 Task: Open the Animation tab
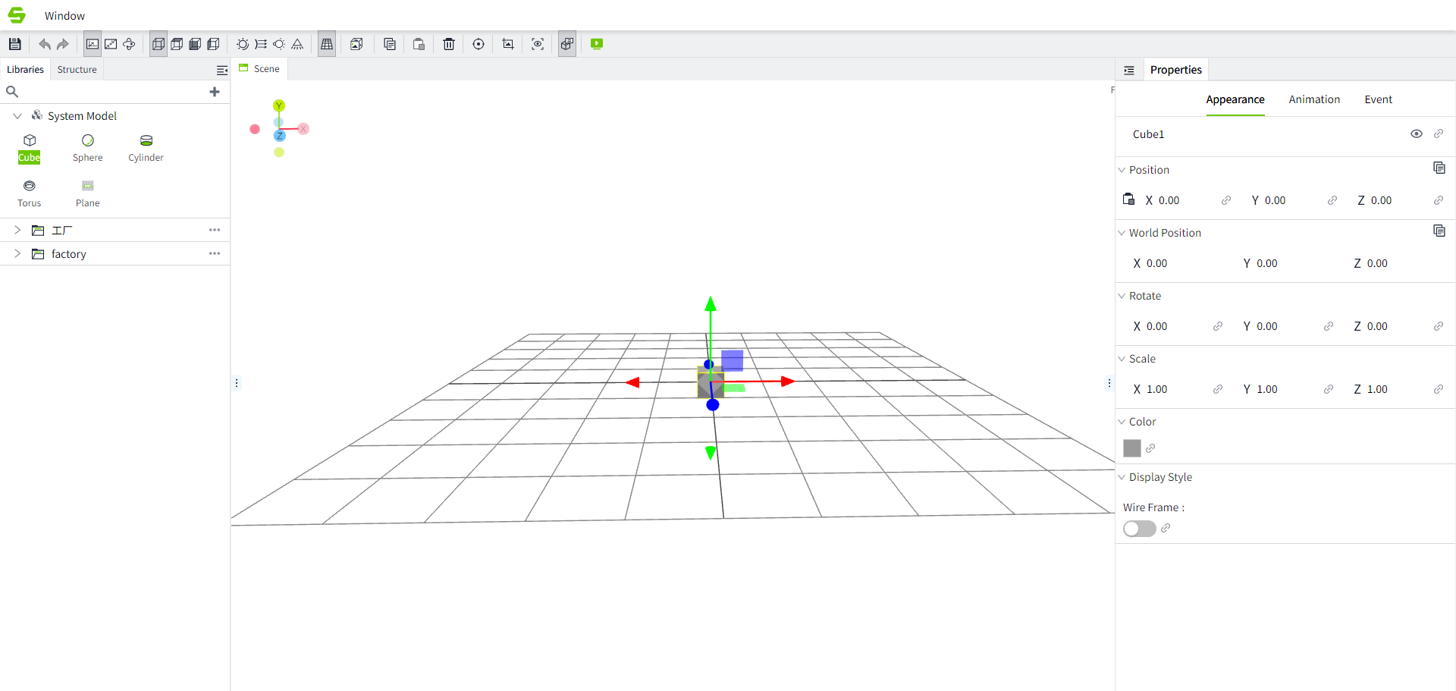pos(1313,99)
